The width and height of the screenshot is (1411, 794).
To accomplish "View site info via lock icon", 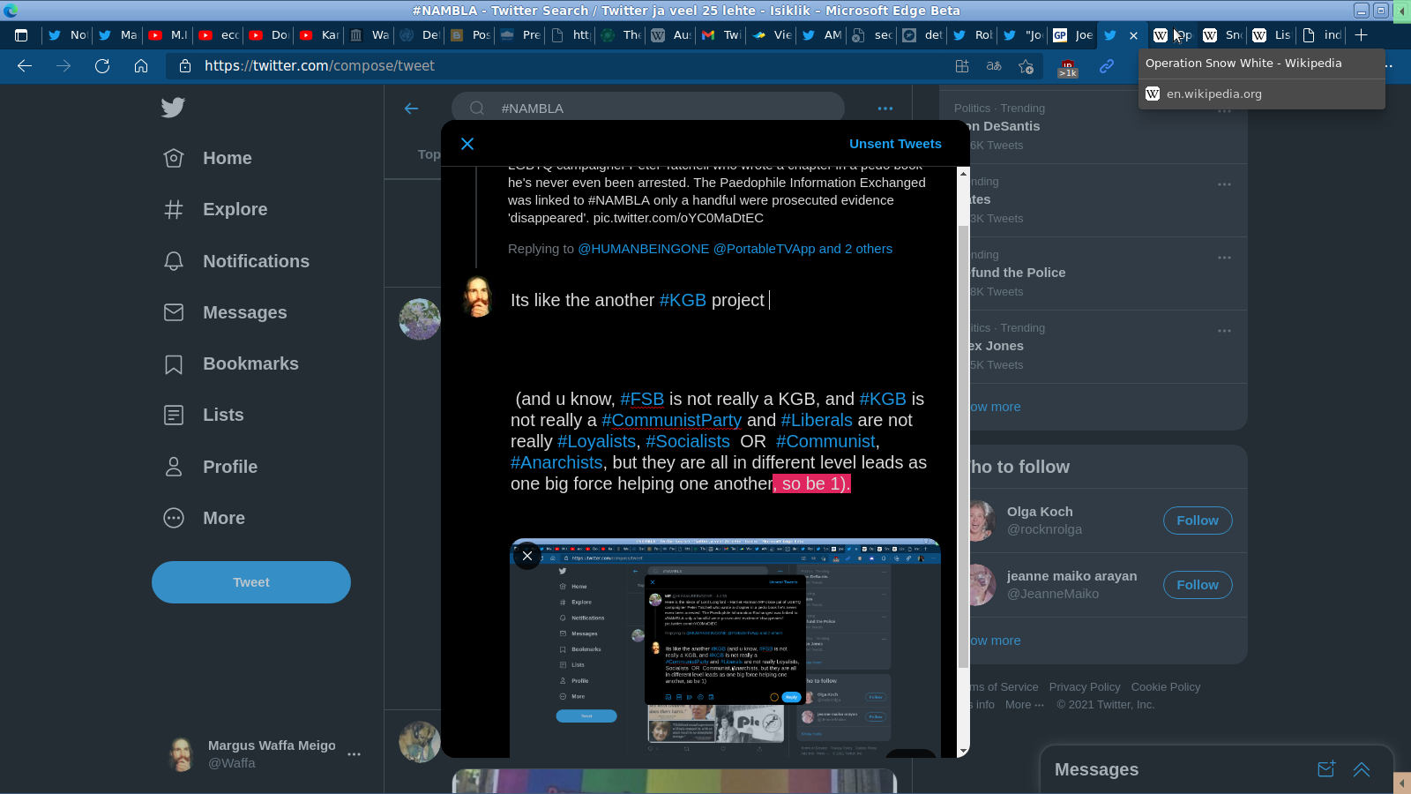I will coord(185,66).
